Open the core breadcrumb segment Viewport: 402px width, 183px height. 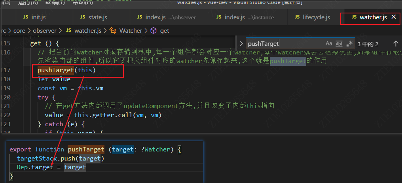tap(19, 31)
